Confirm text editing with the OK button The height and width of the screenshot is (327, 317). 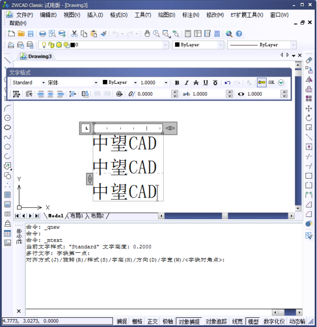pyautogui.click(x=271, y=82)
